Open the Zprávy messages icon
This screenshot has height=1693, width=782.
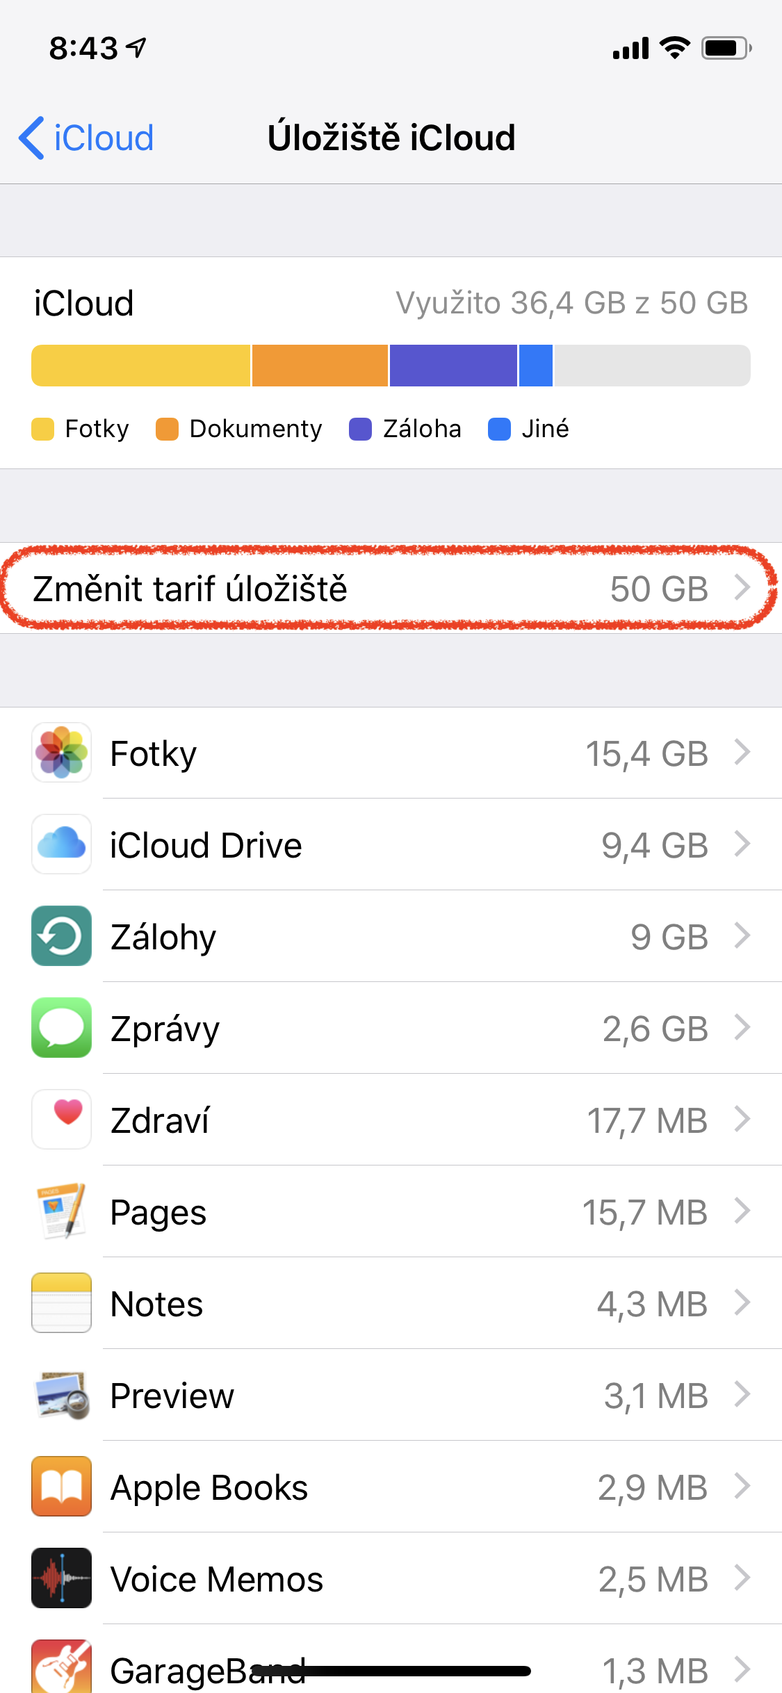tap(61, 1028)
